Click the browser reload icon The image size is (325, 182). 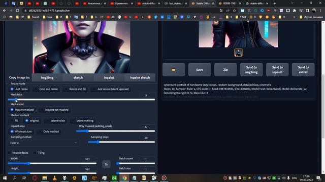coord(17,11)
